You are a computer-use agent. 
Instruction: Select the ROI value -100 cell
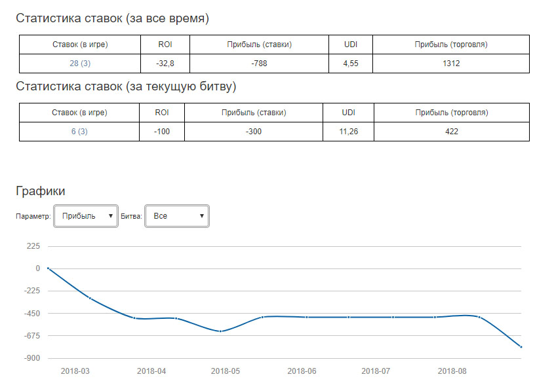click(162, 132)
